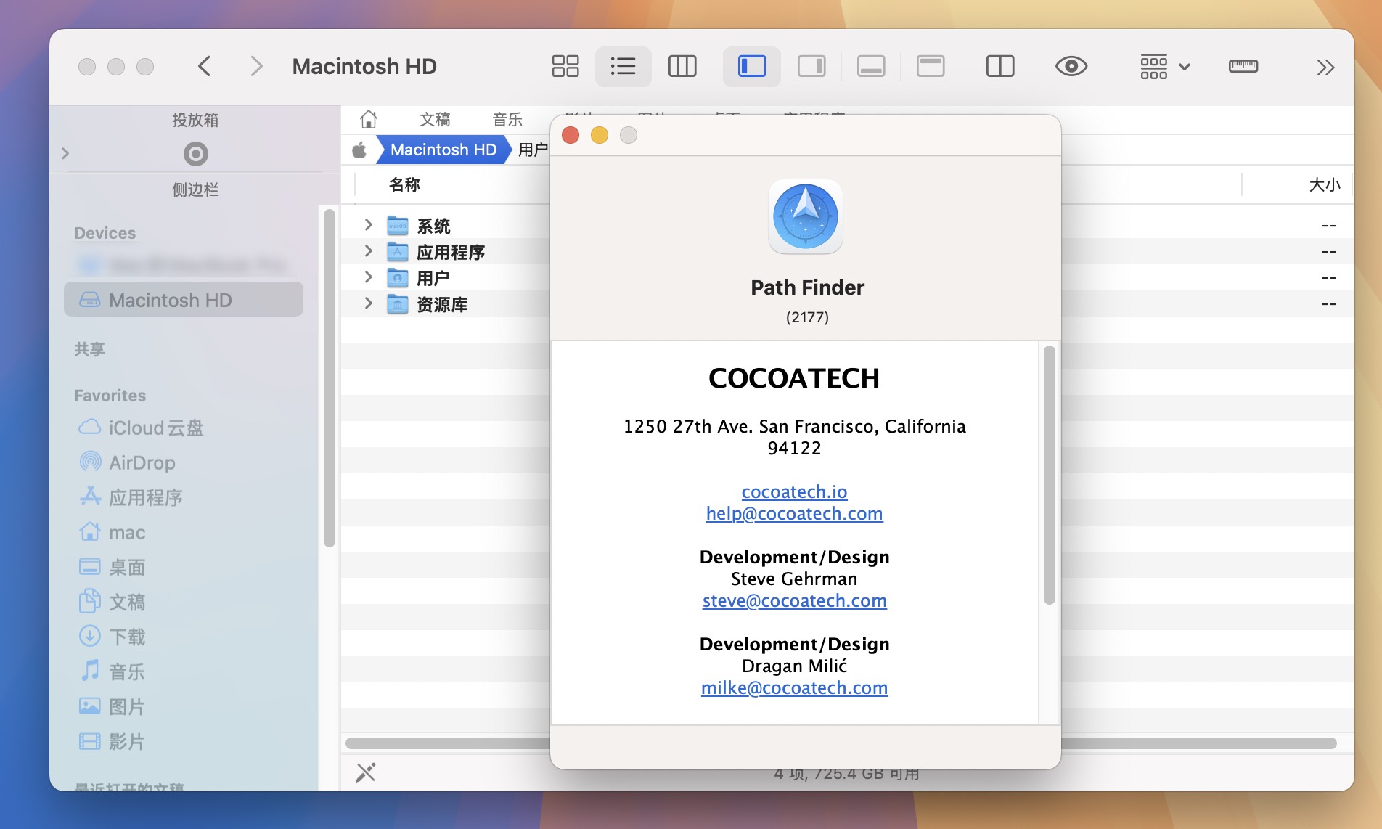The height and width of the screenshot is (829, 1382).
Task: Open the group-by dropdown in toolbar
Action: coord(1164,67)
